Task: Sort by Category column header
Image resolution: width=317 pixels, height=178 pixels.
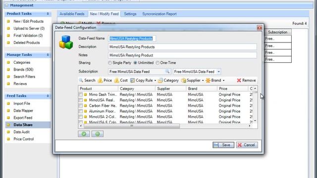Action: [x=137, y=89]
